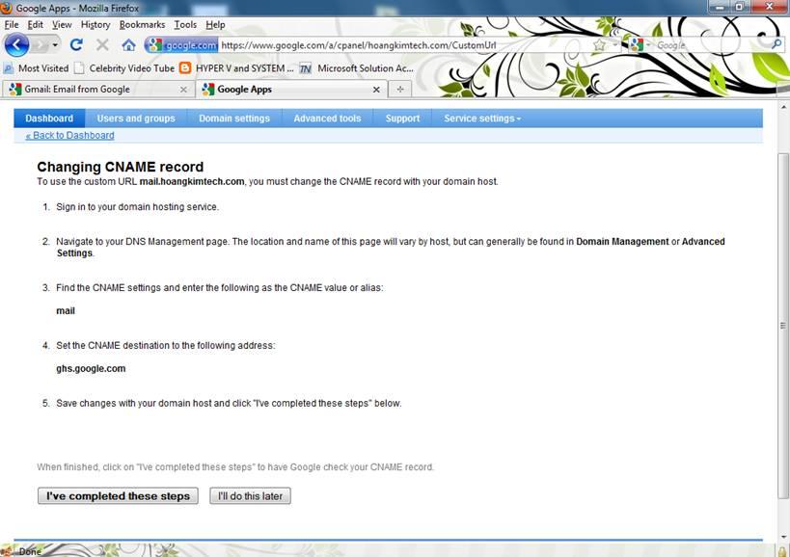The width and height of the screenshot is (790, 557).
Task: Open the Celebrity Video Tube bookmark
Action: click(123, 67)
